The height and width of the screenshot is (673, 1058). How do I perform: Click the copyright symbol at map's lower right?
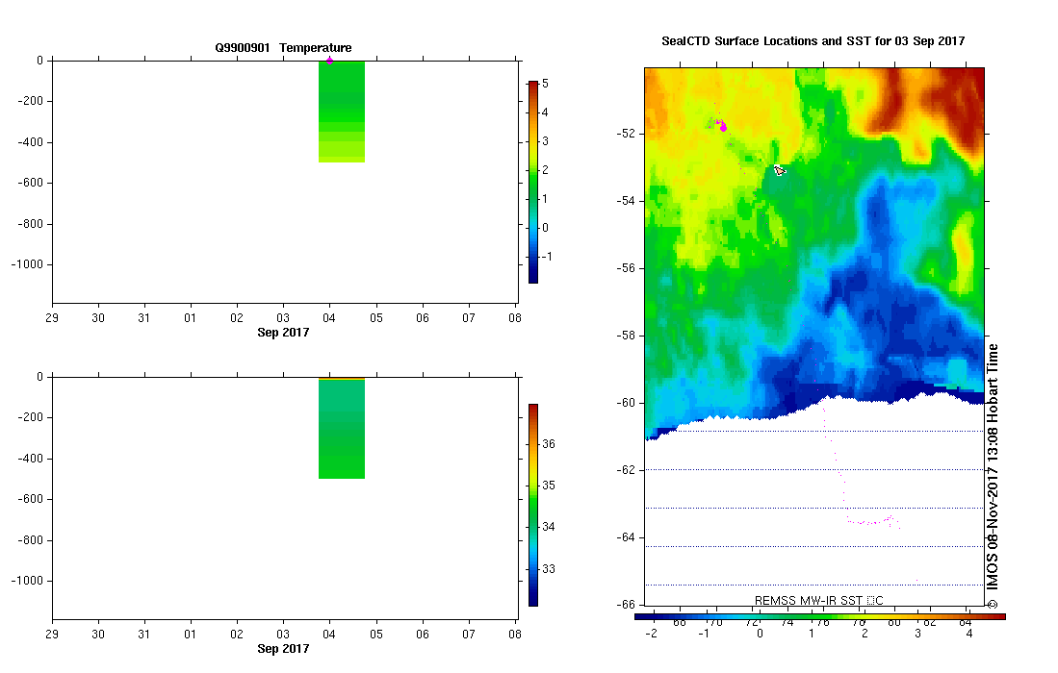[993, 605]
